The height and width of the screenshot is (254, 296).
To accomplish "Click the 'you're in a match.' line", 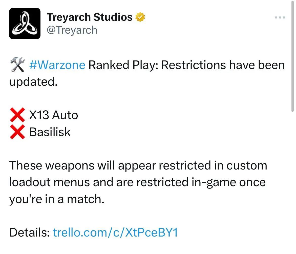I will click(x=57, y=199).
